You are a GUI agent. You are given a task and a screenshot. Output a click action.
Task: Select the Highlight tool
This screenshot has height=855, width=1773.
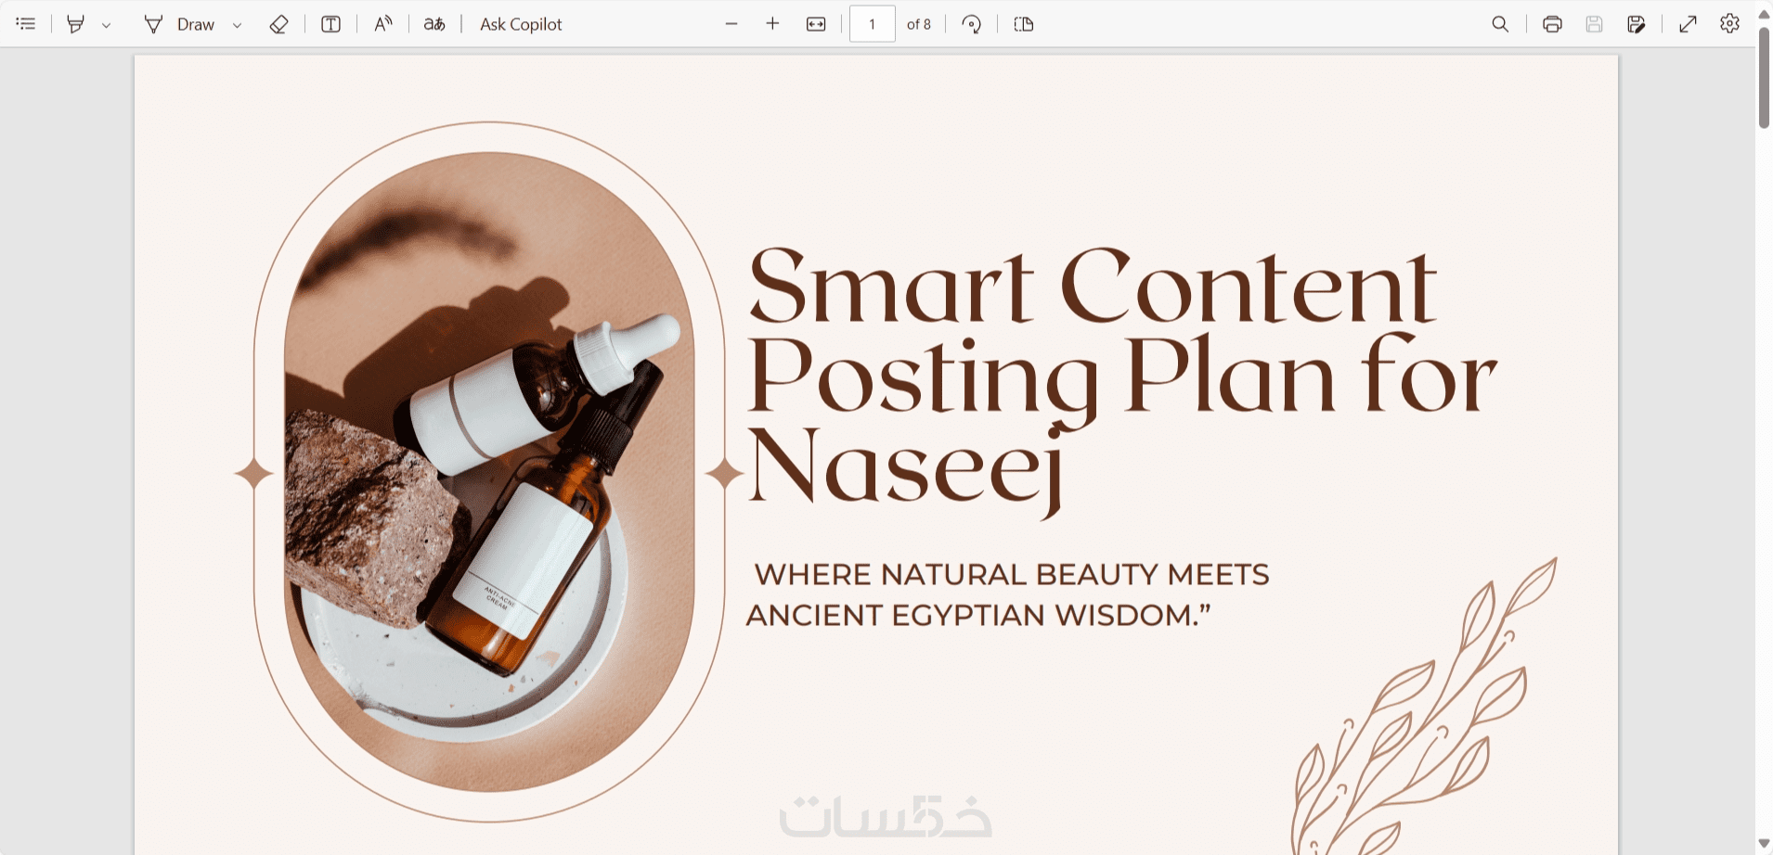point(76,24)
